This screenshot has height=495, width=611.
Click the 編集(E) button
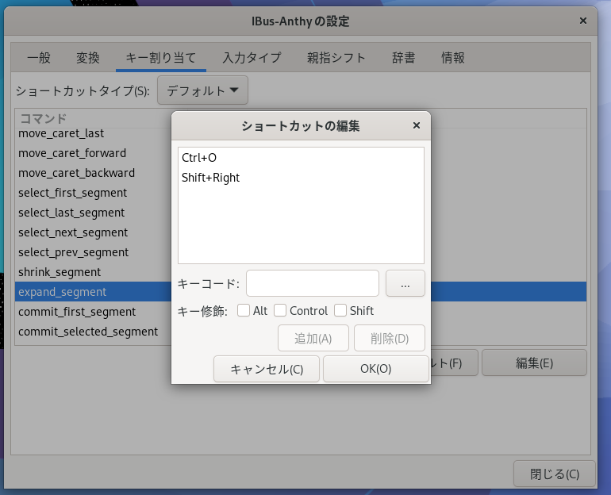[x=534, y=363]
